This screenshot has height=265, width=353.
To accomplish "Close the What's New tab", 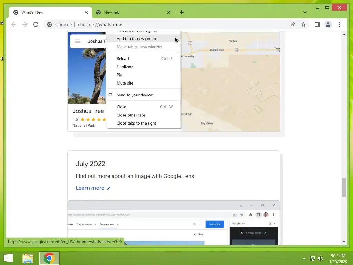I will pos(86,12).
